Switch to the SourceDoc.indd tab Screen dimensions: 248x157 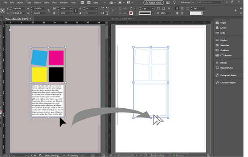point(17,19)
